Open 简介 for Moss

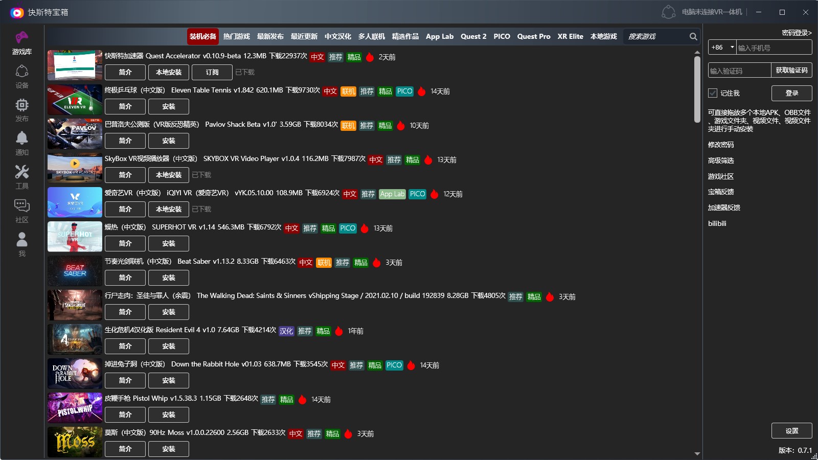point(125,449)
